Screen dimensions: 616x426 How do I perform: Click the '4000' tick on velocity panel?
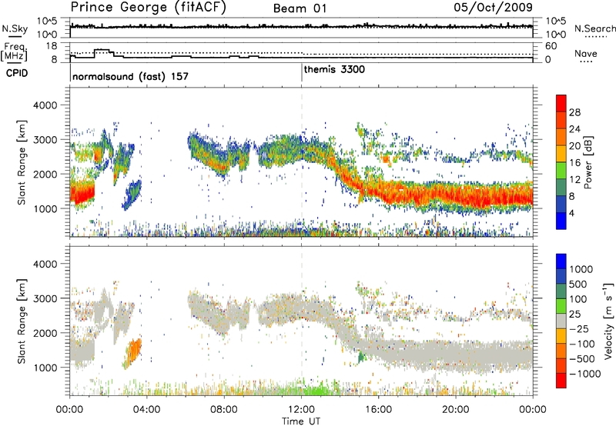pos(45,264)
